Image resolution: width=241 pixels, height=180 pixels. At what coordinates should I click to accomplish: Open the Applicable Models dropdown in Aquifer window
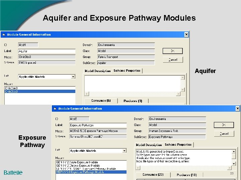73,77
